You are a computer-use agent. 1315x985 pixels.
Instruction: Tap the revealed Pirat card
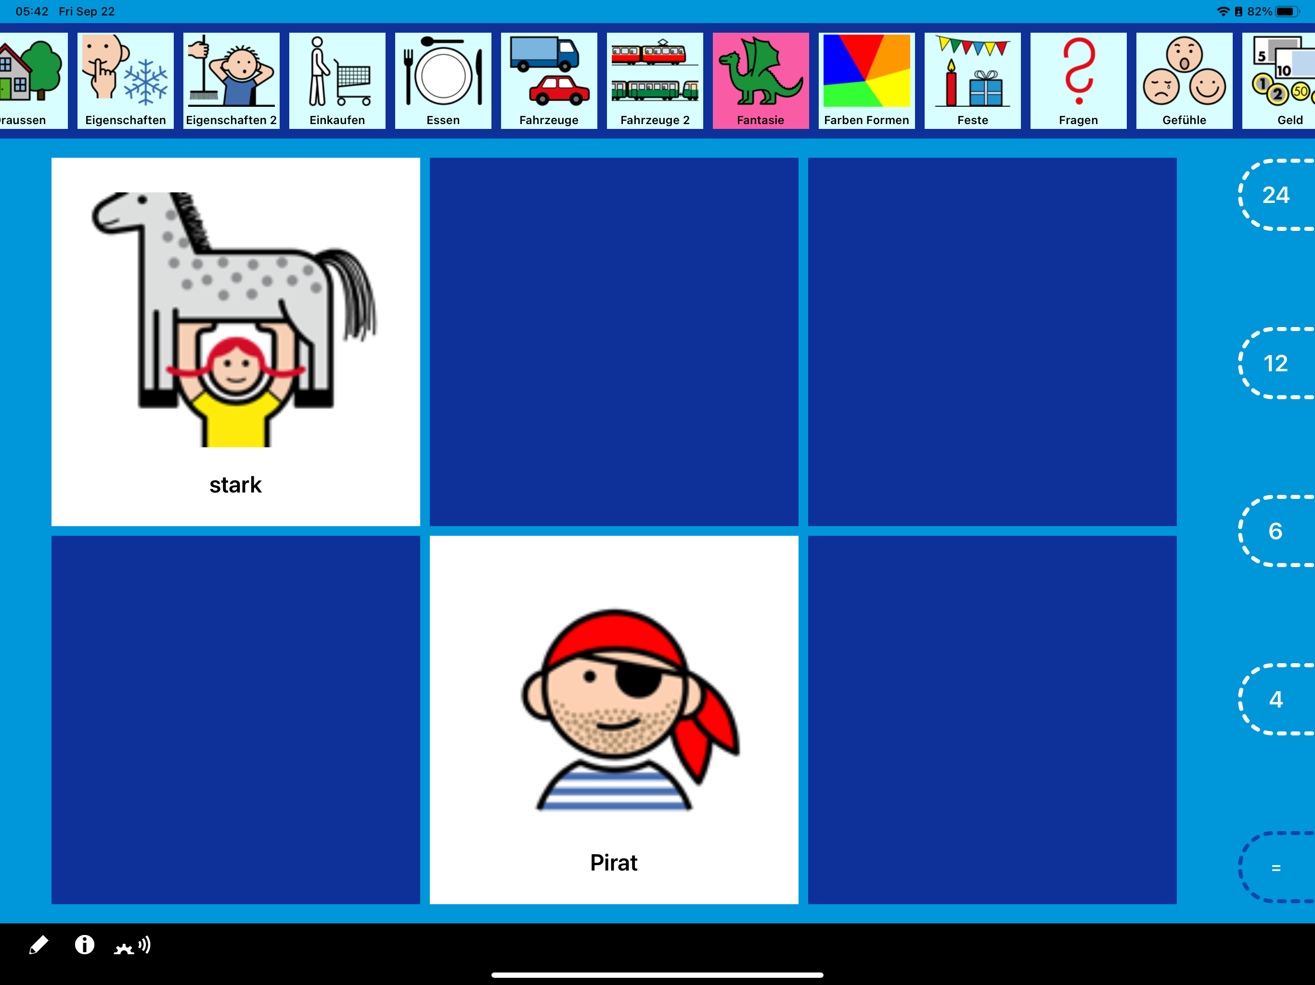coord(614,720)
